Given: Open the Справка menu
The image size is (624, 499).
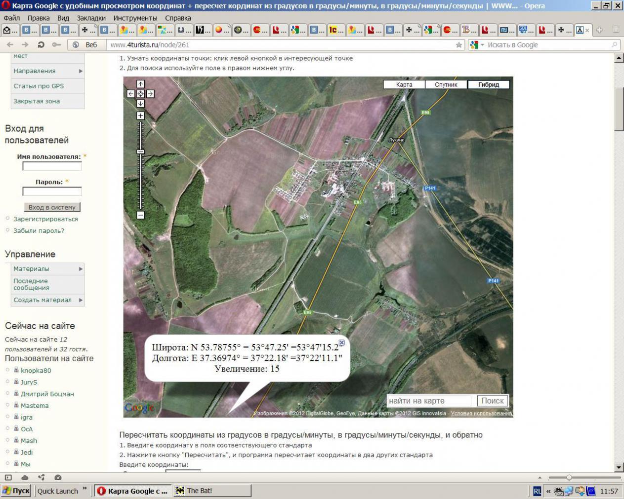Looking at the screenshot, I should point(178,18).
